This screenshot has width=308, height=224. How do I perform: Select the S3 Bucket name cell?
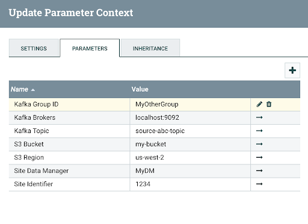click(x=69, y=144)
